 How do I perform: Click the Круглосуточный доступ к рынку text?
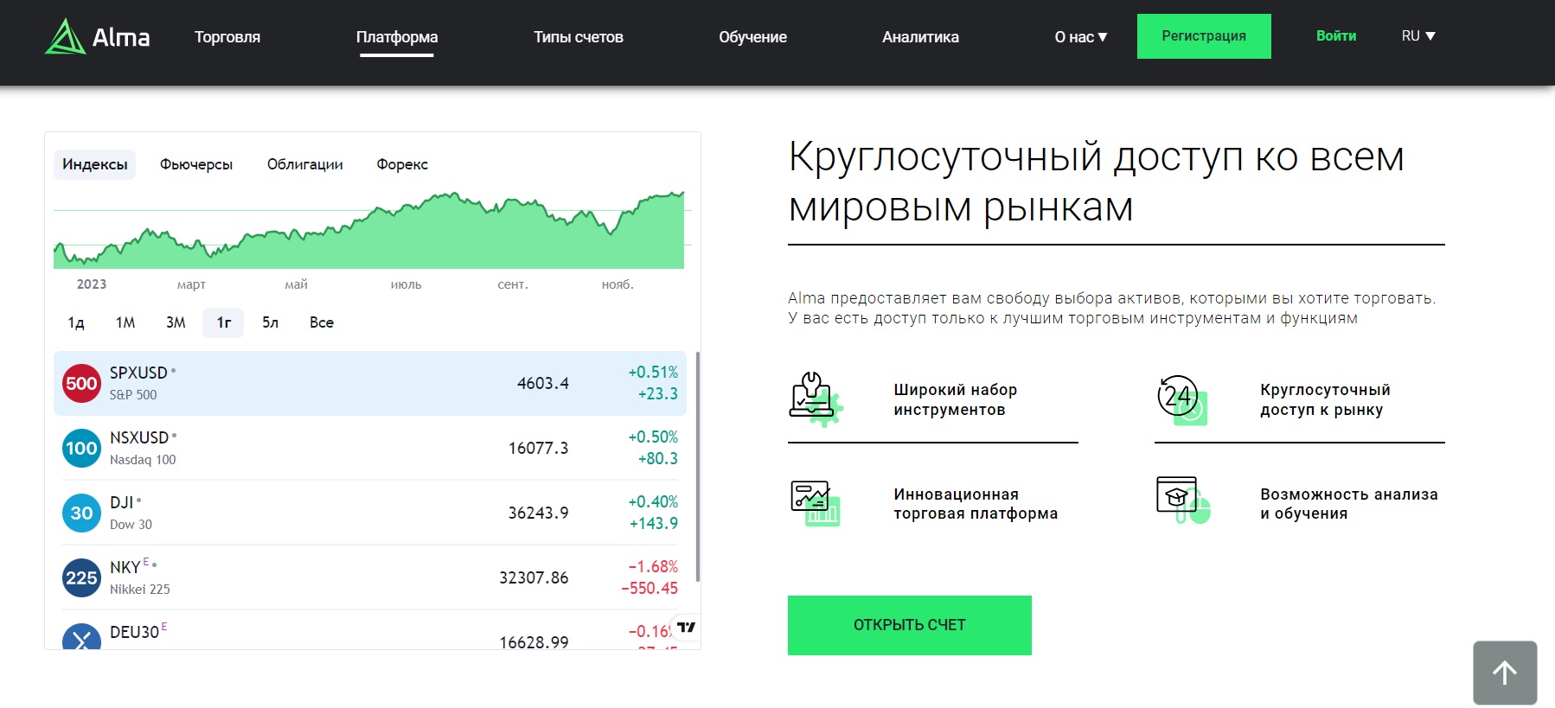[x=1325, y=399]
